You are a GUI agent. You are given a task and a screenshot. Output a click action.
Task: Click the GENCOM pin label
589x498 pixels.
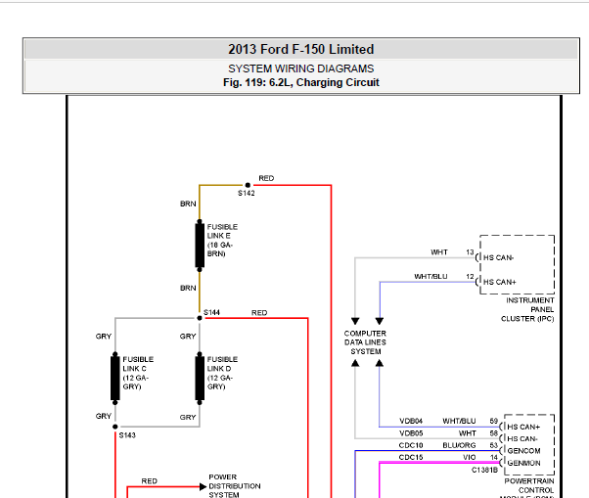[x=523, y=451]
